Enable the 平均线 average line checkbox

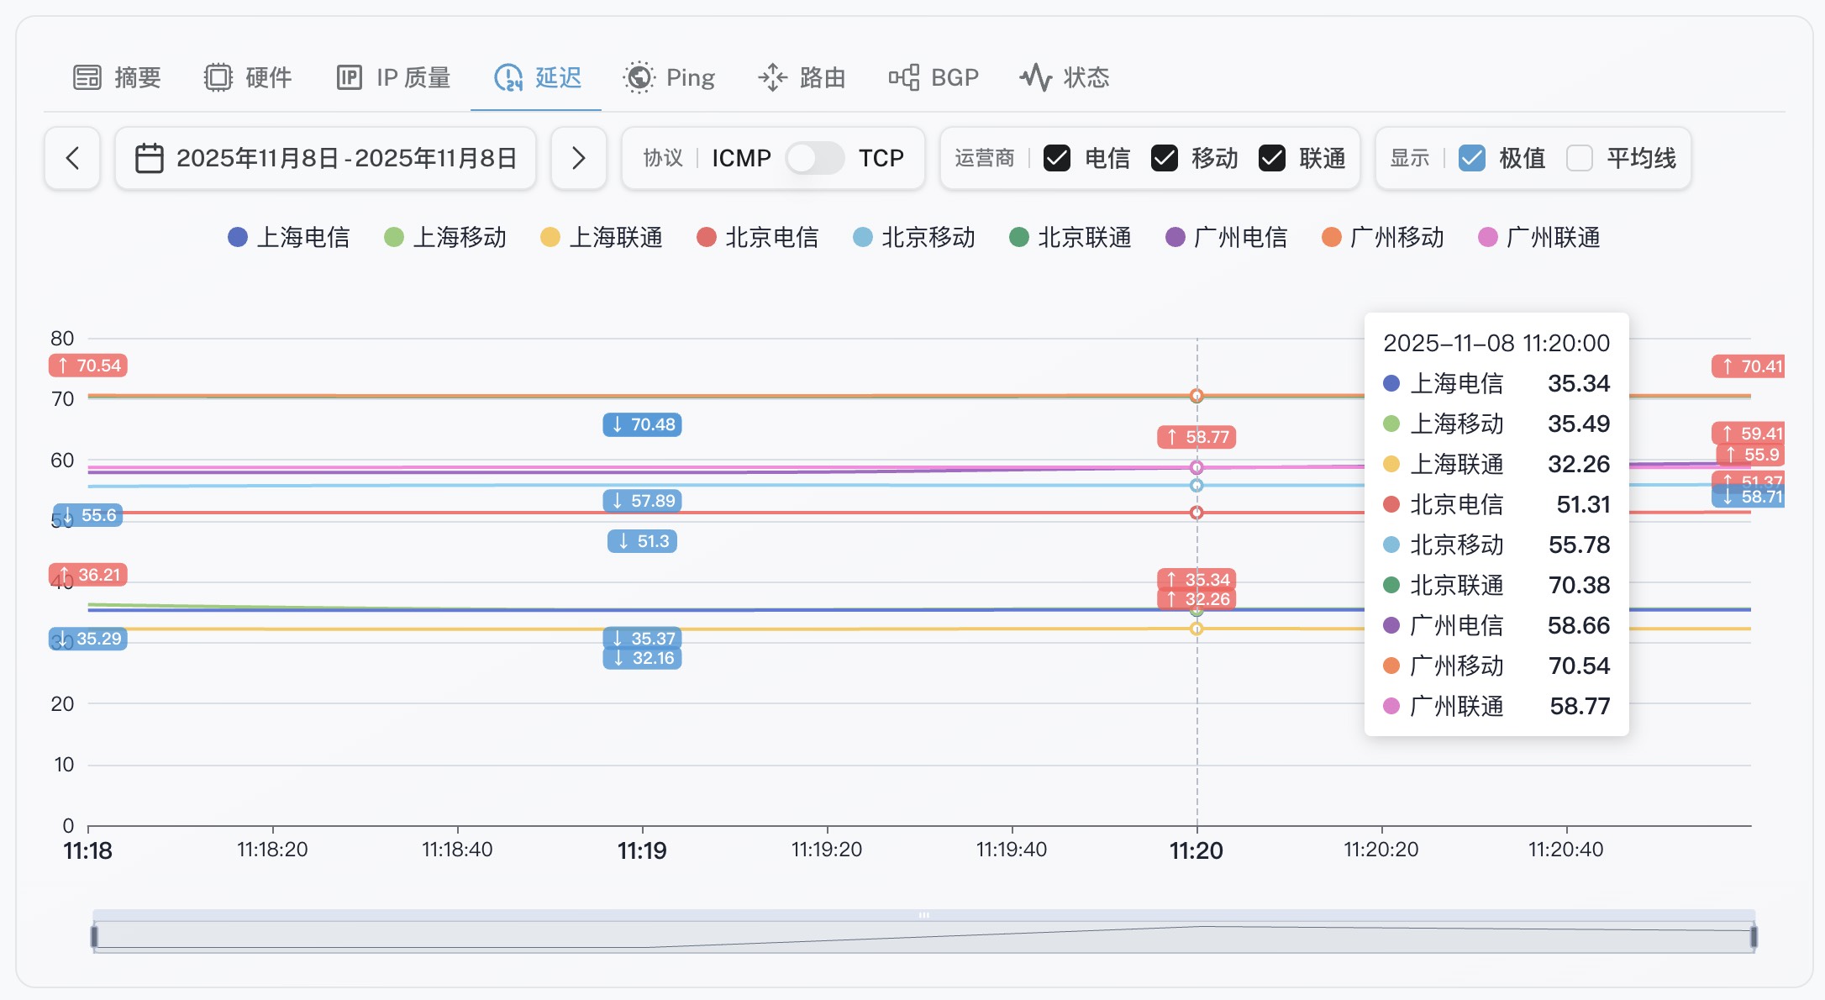click(1580, 158)
